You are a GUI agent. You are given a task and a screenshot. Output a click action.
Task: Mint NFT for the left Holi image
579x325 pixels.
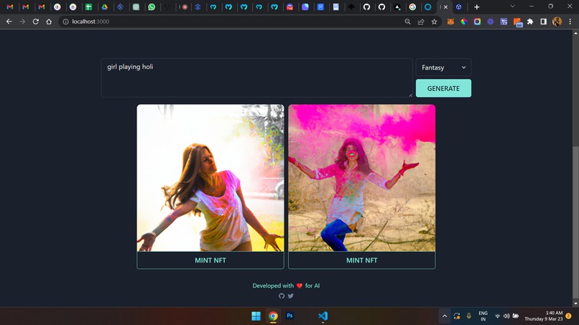point(210,260)
